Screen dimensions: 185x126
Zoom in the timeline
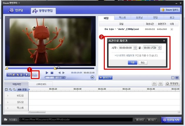(10, 89)
